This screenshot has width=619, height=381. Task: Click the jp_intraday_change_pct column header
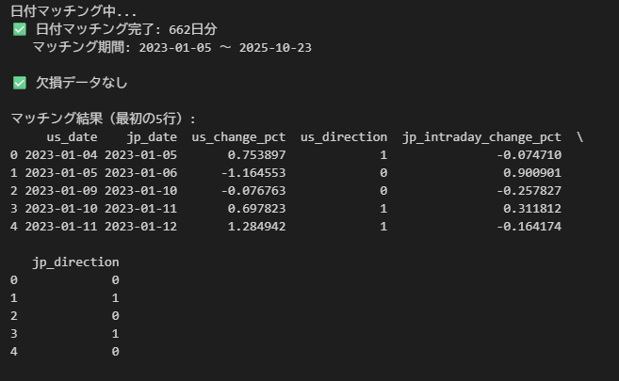481,137
